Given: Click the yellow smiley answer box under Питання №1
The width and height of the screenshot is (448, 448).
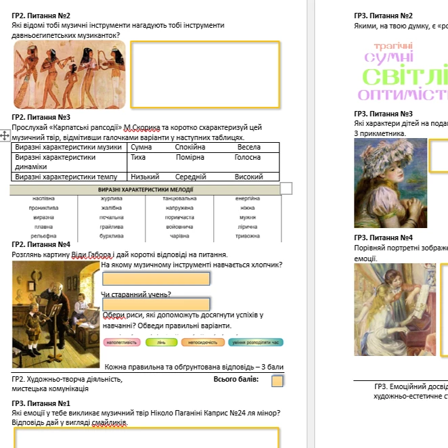Looking at the screenshot, I should point(146,438).
